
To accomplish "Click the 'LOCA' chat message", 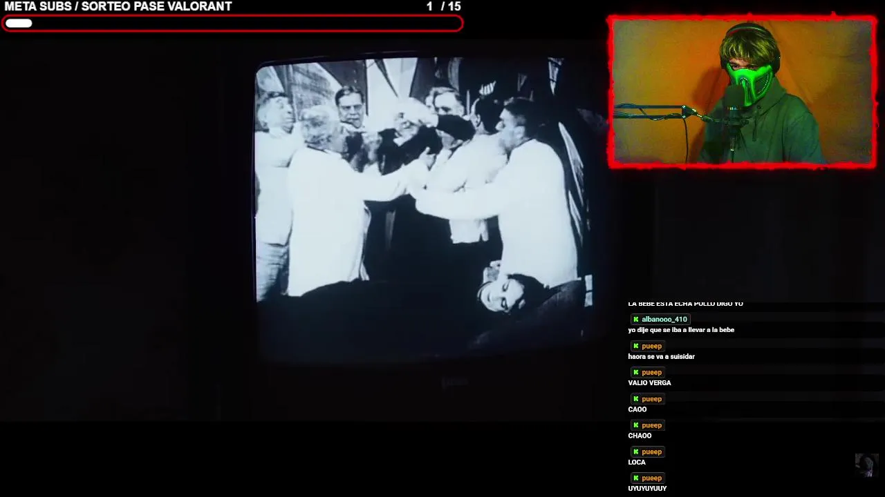I will pyautogui.click(x=637, y=462).
